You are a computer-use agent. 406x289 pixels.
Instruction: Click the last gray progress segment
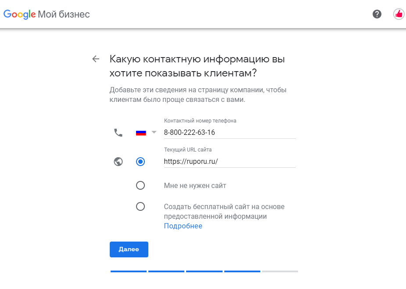(280, 271)
